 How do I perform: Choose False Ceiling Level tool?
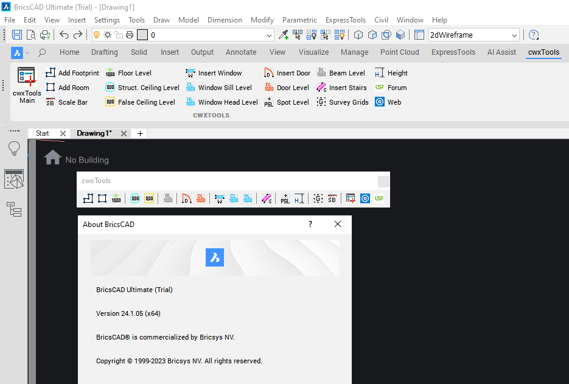tap(141, 102)
